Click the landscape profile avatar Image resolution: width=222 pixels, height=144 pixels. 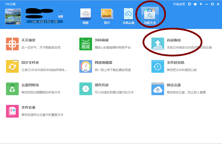click(x=13, y=17)
